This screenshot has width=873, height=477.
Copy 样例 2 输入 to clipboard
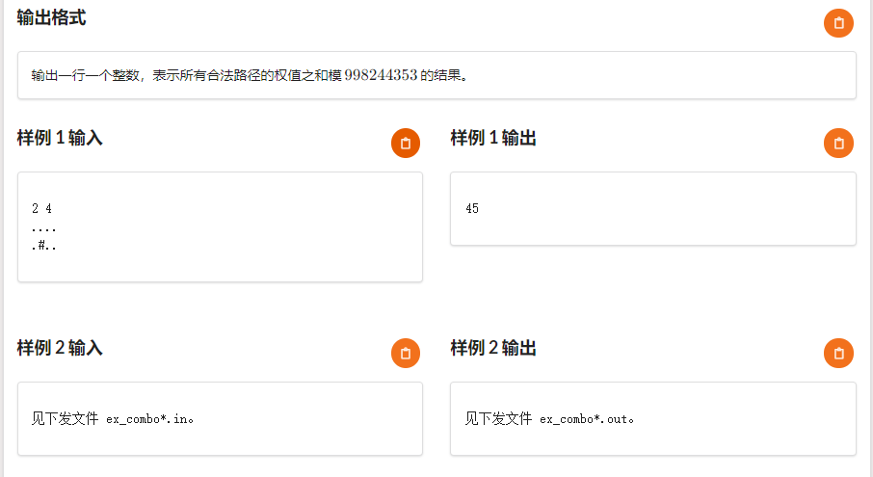(406, 353)
